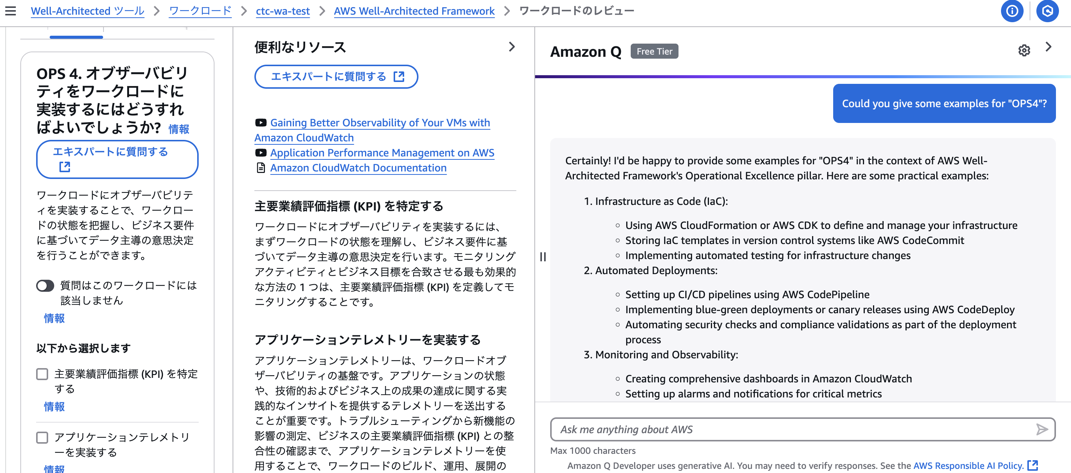Screen dimensions: 1071x473
Task: Open Amazon CloudWatch Documentation link
Action: click(x=358, y=168)
